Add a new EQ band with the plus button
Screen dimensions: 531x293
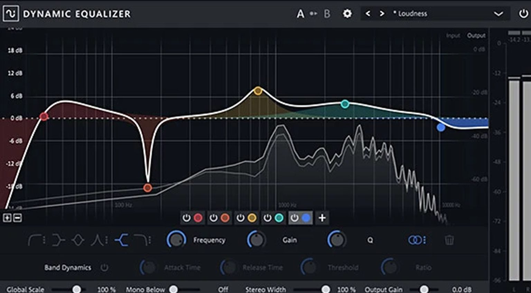pyautogui.click(x=322, y=218)
